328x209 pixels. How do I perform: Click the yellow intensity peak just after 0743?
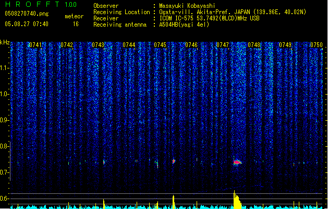(x=104, y=204)
